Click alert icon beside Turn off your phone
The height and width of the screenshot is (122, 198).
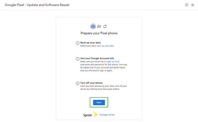coord(78,83)
